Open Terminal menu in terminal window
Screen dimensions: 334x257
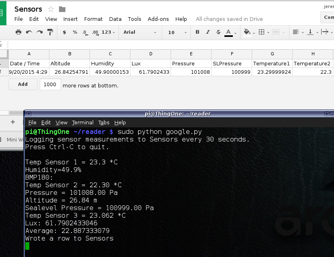[x=83, y=122]
